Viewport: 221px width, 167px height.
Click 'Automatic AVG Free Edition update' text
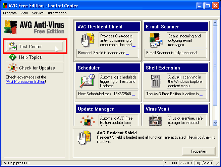(116, 121)
